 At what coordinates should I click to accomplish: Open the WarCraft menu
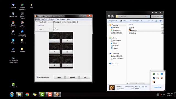coord(44,19)
